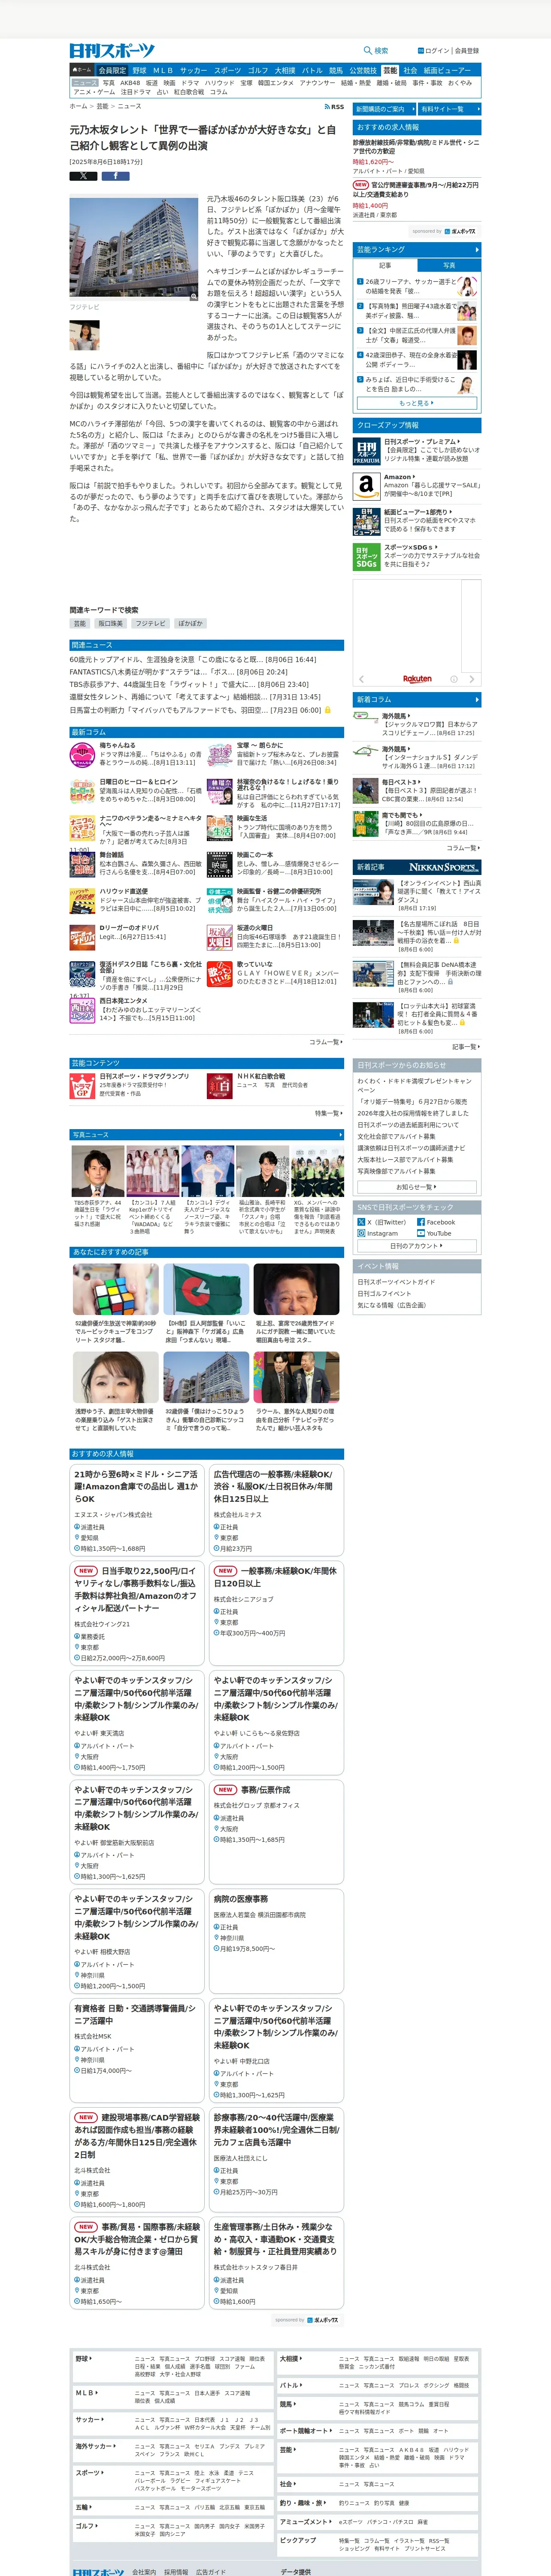The image size is (551, 2576).
Task: Open the コラム一覧 link in the sidebar
Action: tap(463, 848)
